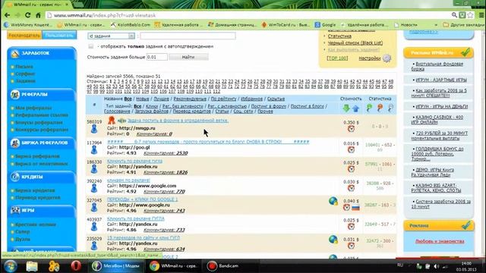
Task: Click clock icon under 0.030 $ price
Action: click(x=351, y=188)
